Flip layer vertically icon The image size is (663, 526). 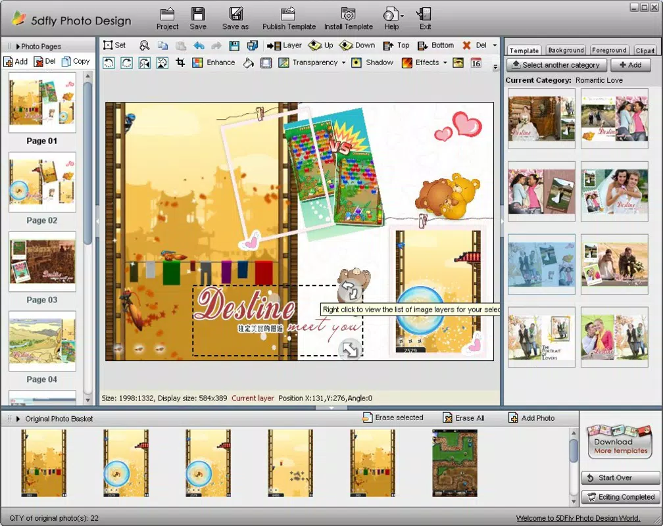(x=162, y=63)
